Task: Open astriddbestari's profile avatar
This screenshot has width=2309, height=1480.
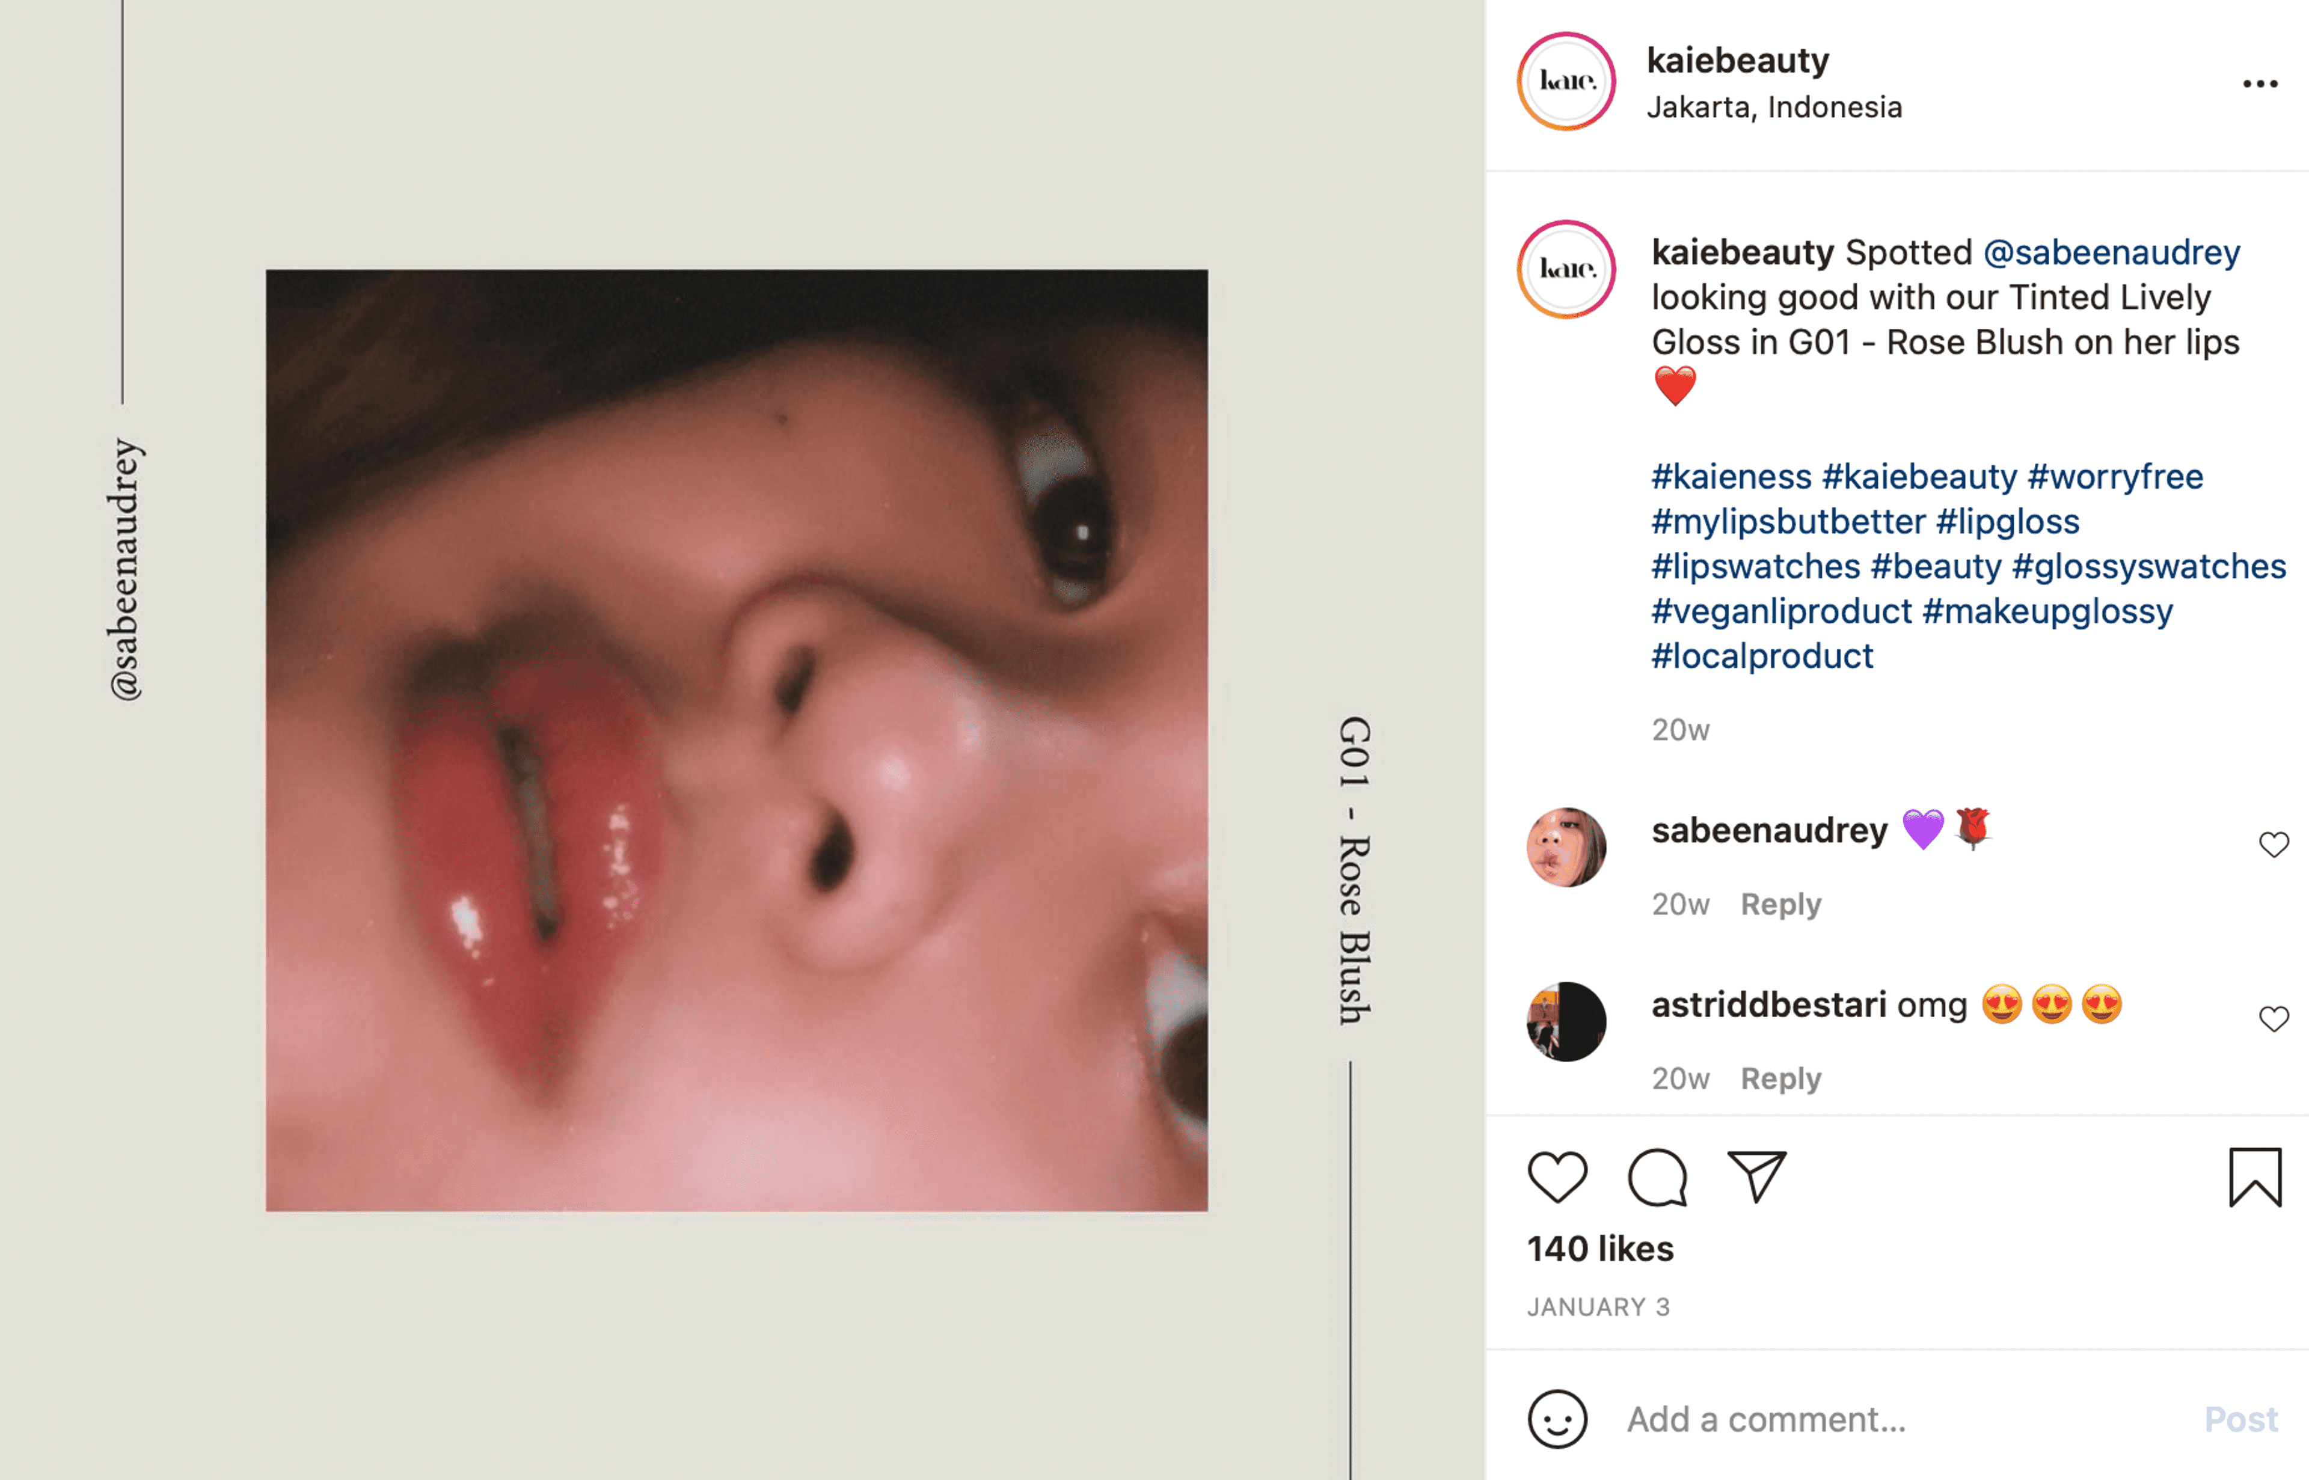Action: click(1566, 1021)
